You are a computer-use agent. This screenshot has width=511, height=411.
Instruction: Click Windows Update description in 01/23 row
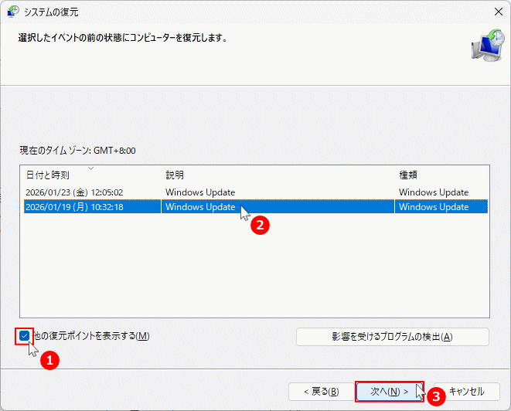click(200, 192)
